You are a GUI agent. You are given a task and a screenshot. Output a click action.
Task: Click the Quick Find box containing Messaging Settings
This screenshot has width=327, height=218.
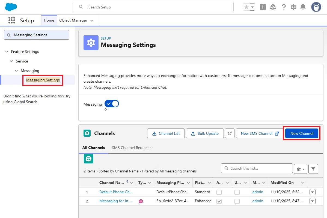point(37,35)
